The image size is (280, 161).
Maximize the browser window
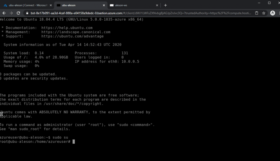point(269,3)
